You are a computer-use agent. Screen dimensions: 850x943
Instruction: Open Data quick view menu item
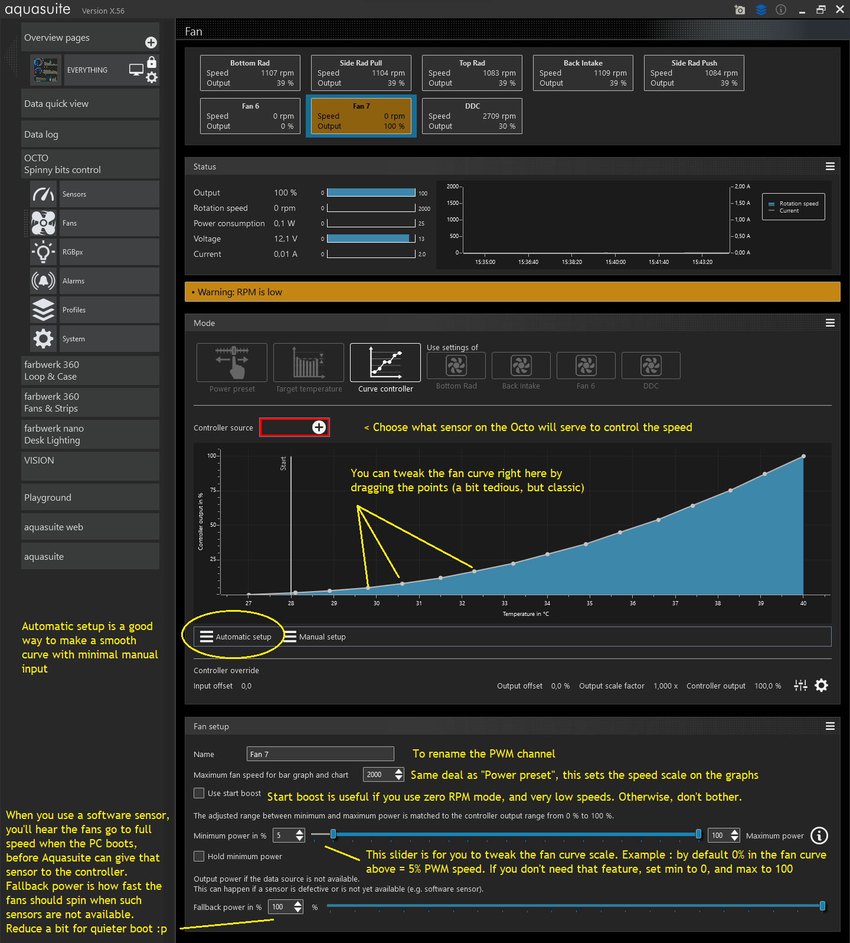point(90,103)
